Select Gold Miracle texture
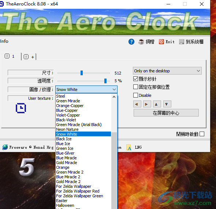Viewport: 216px width, 209px height. pyautogui.click(x=83, y=163)
